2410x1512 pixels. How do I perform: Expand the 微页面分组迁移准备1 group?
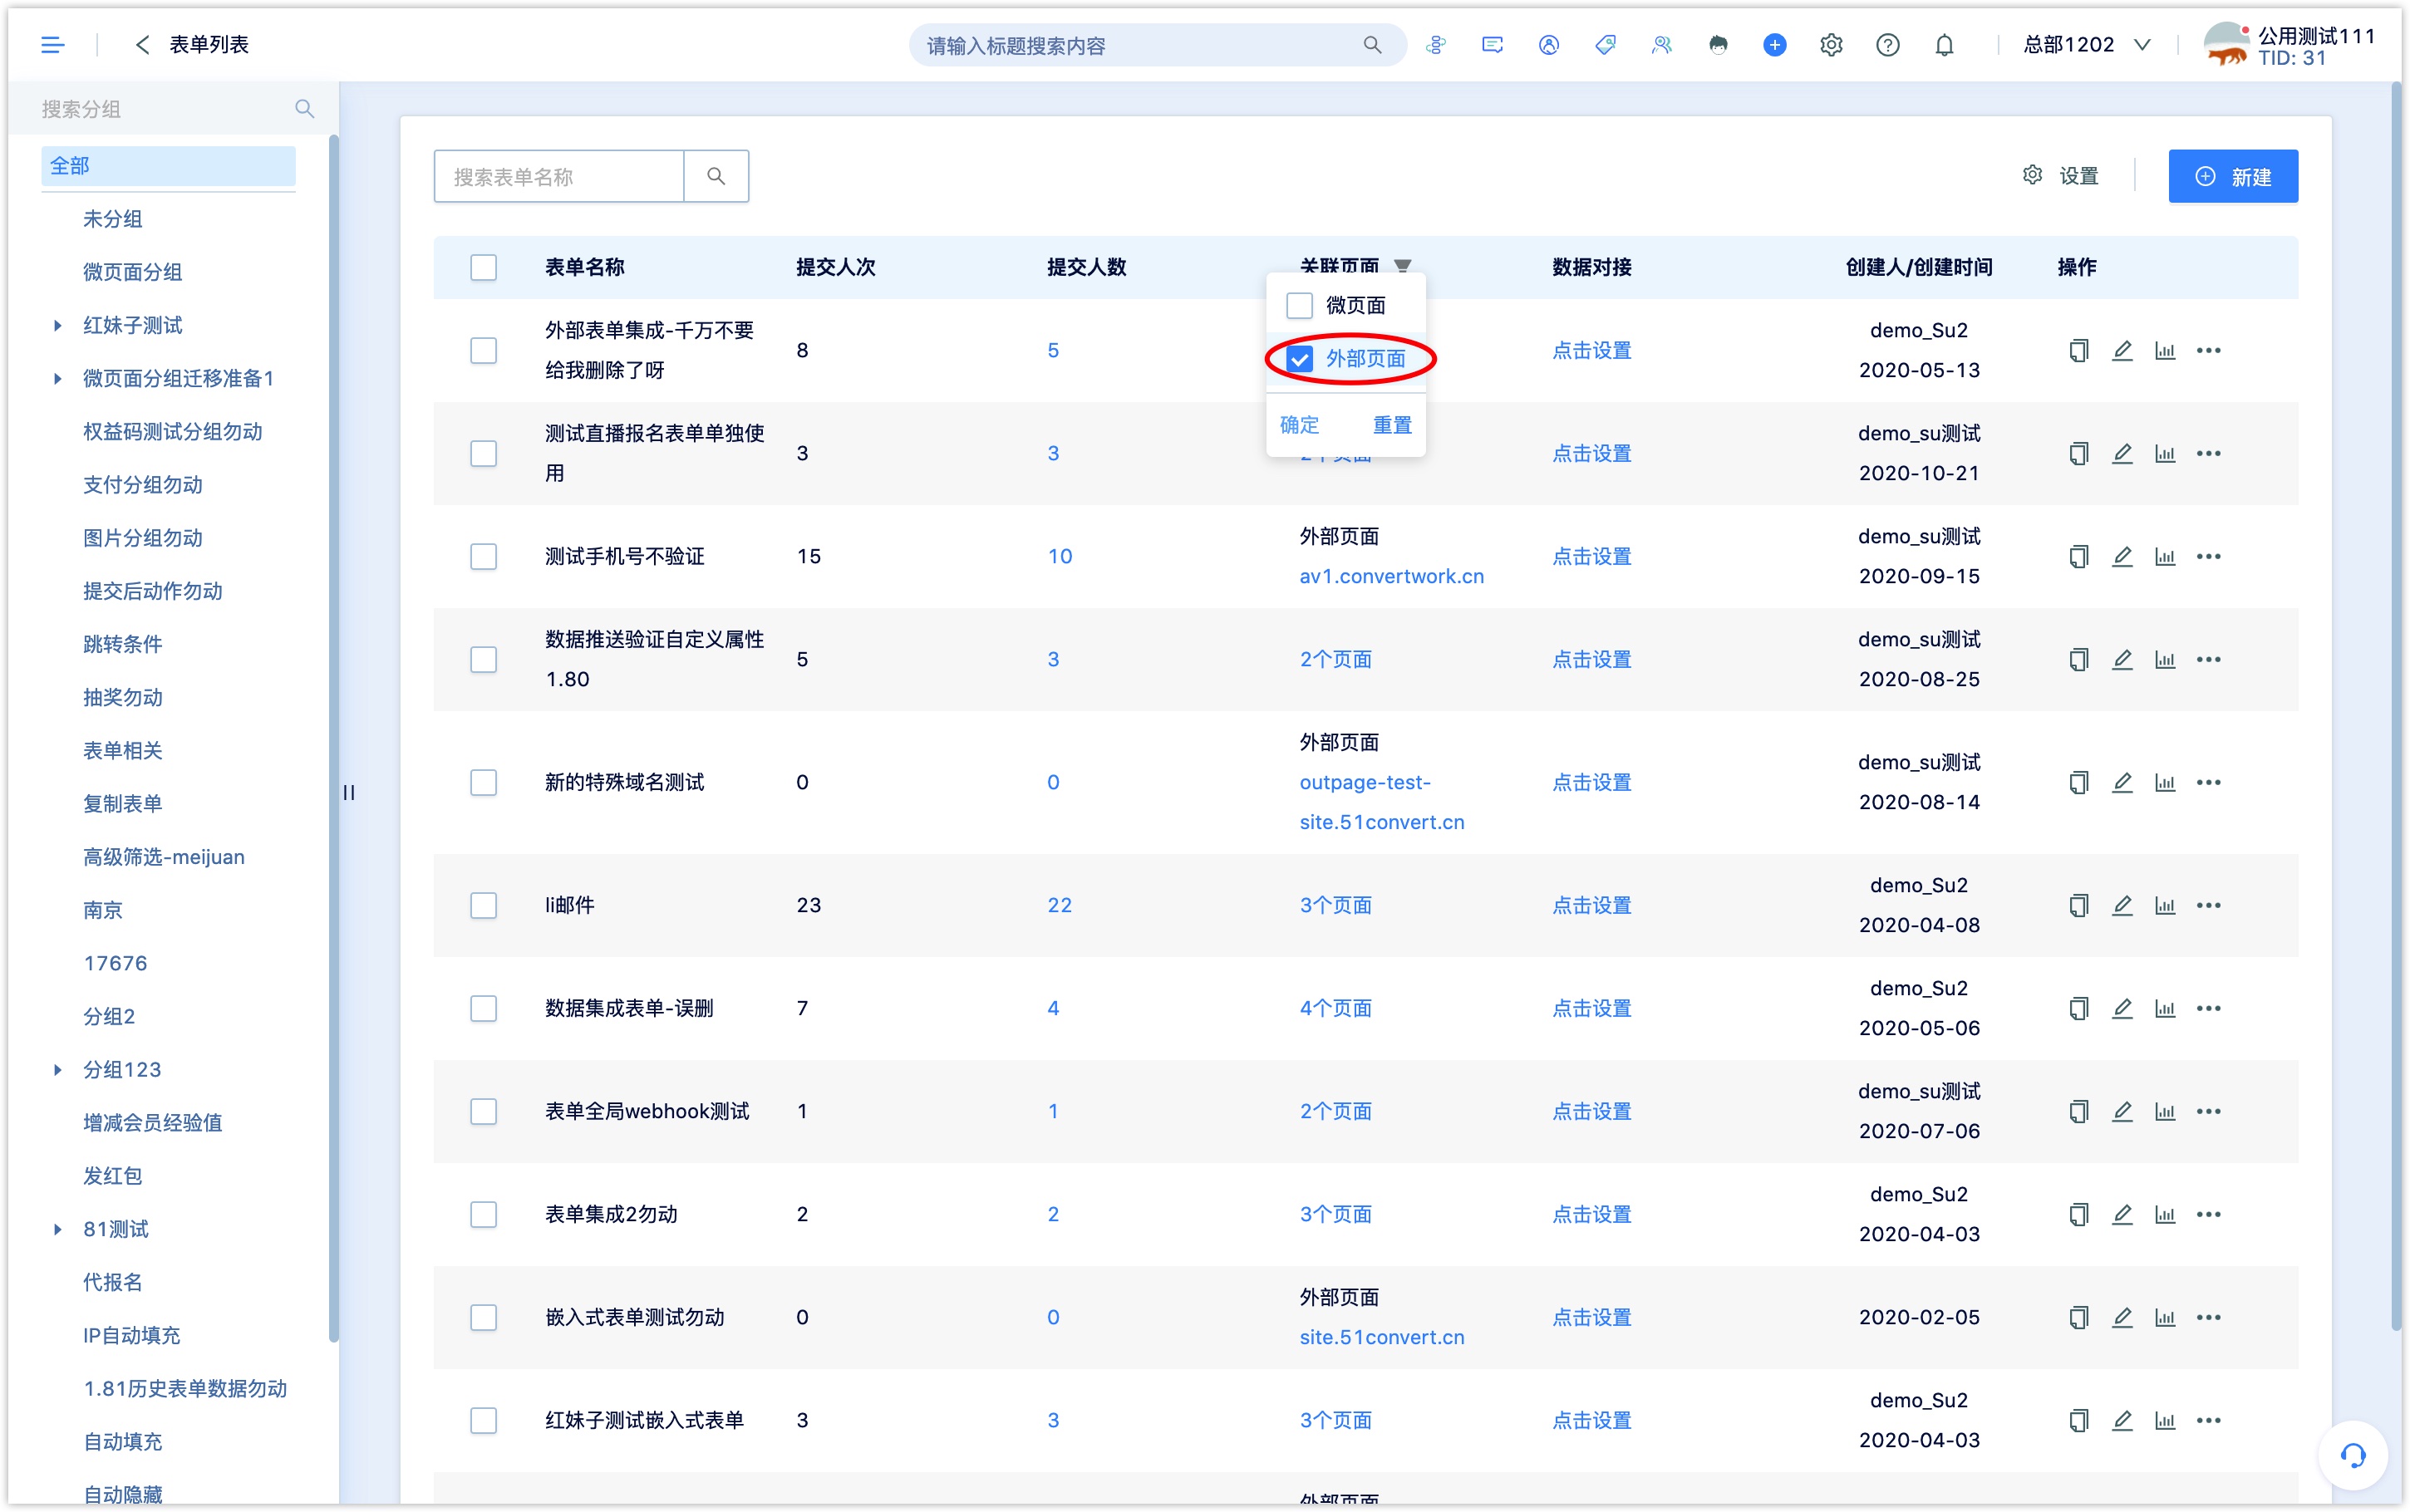(57, 378)
